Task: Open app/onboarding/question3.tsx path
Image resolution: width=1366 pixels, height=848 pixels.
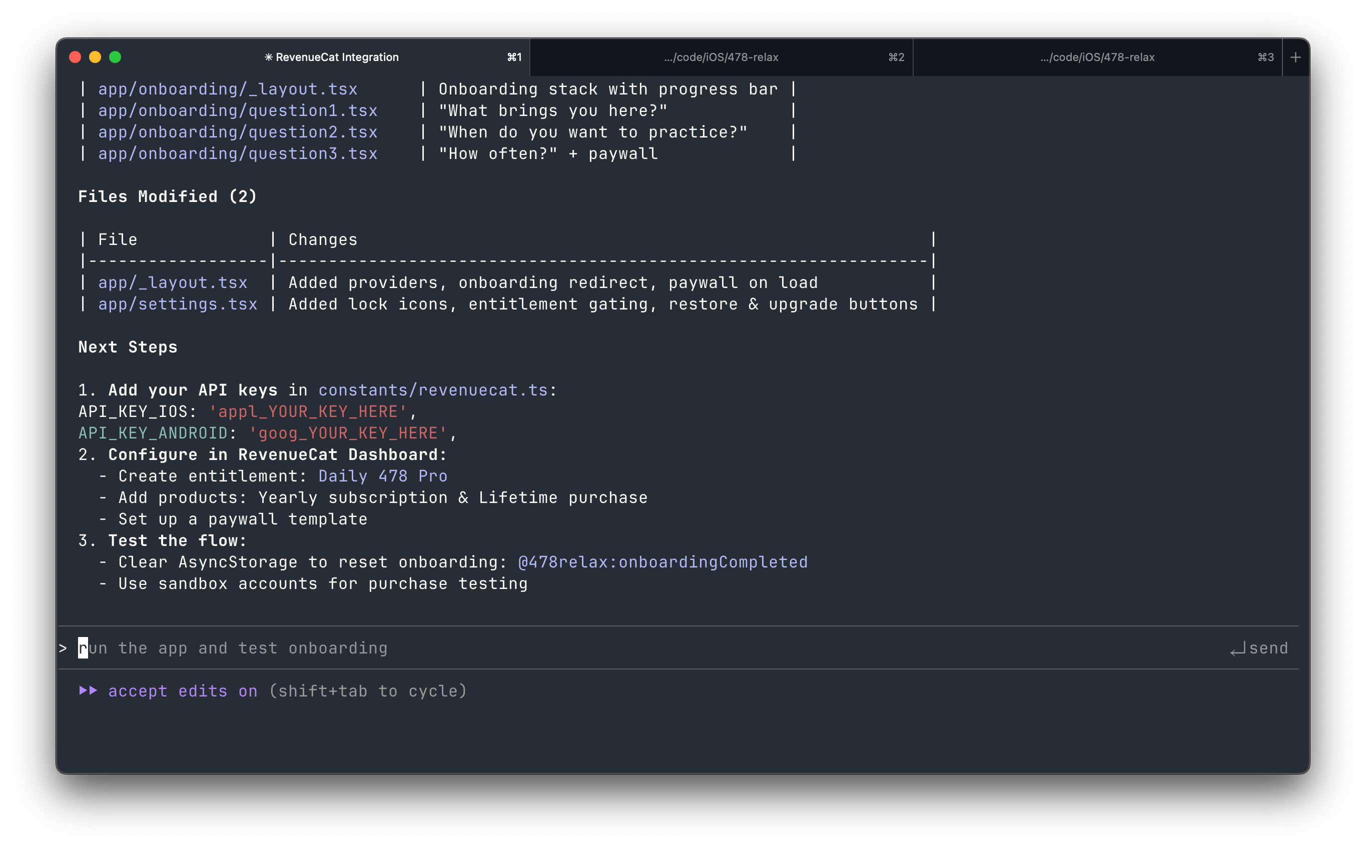Action: point(238,153)
